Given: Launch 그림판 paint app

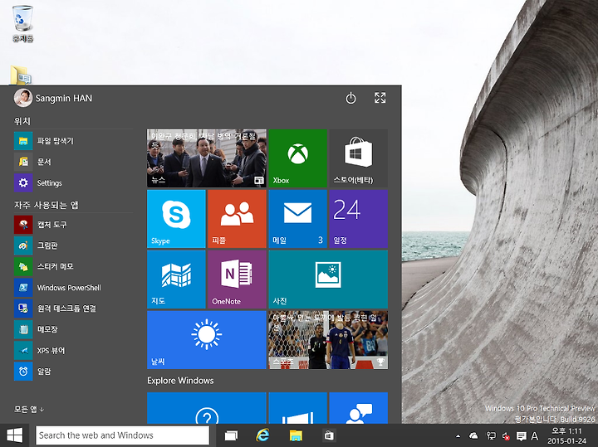Looking at the screenshot, I should point(73,245).
